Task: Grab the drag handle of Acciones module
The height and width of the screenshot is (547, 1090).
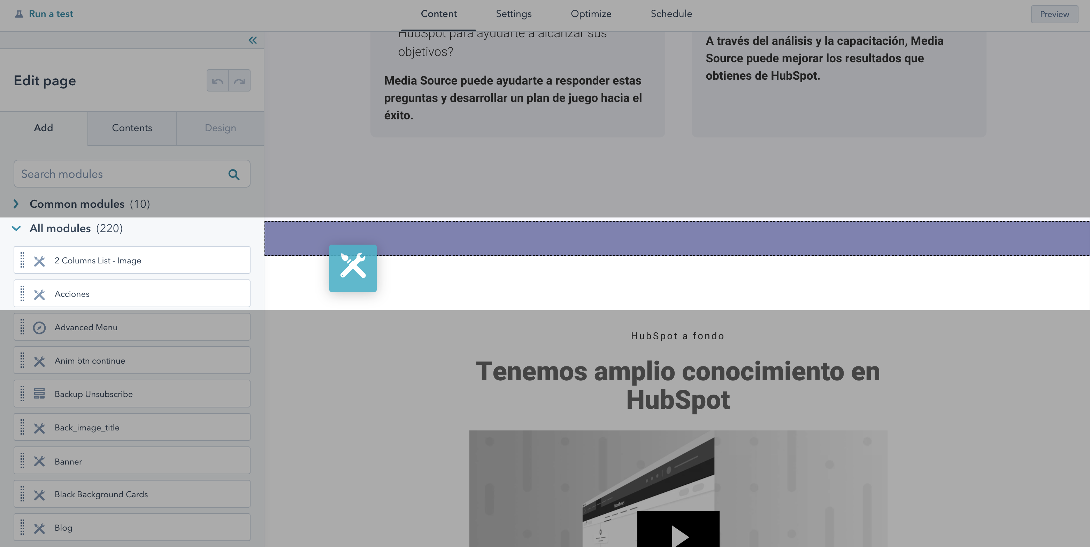Action: [22, 294]
